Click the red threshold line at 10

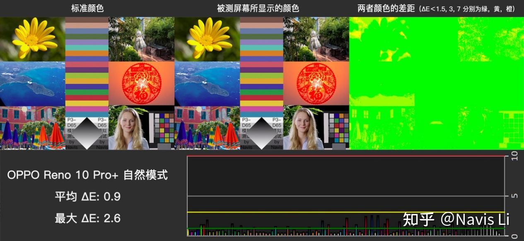[x=346, y=156]
